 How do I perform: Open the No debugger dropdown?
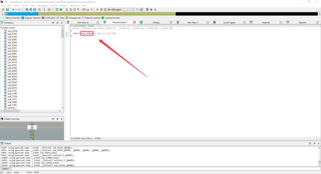point(121,9)
